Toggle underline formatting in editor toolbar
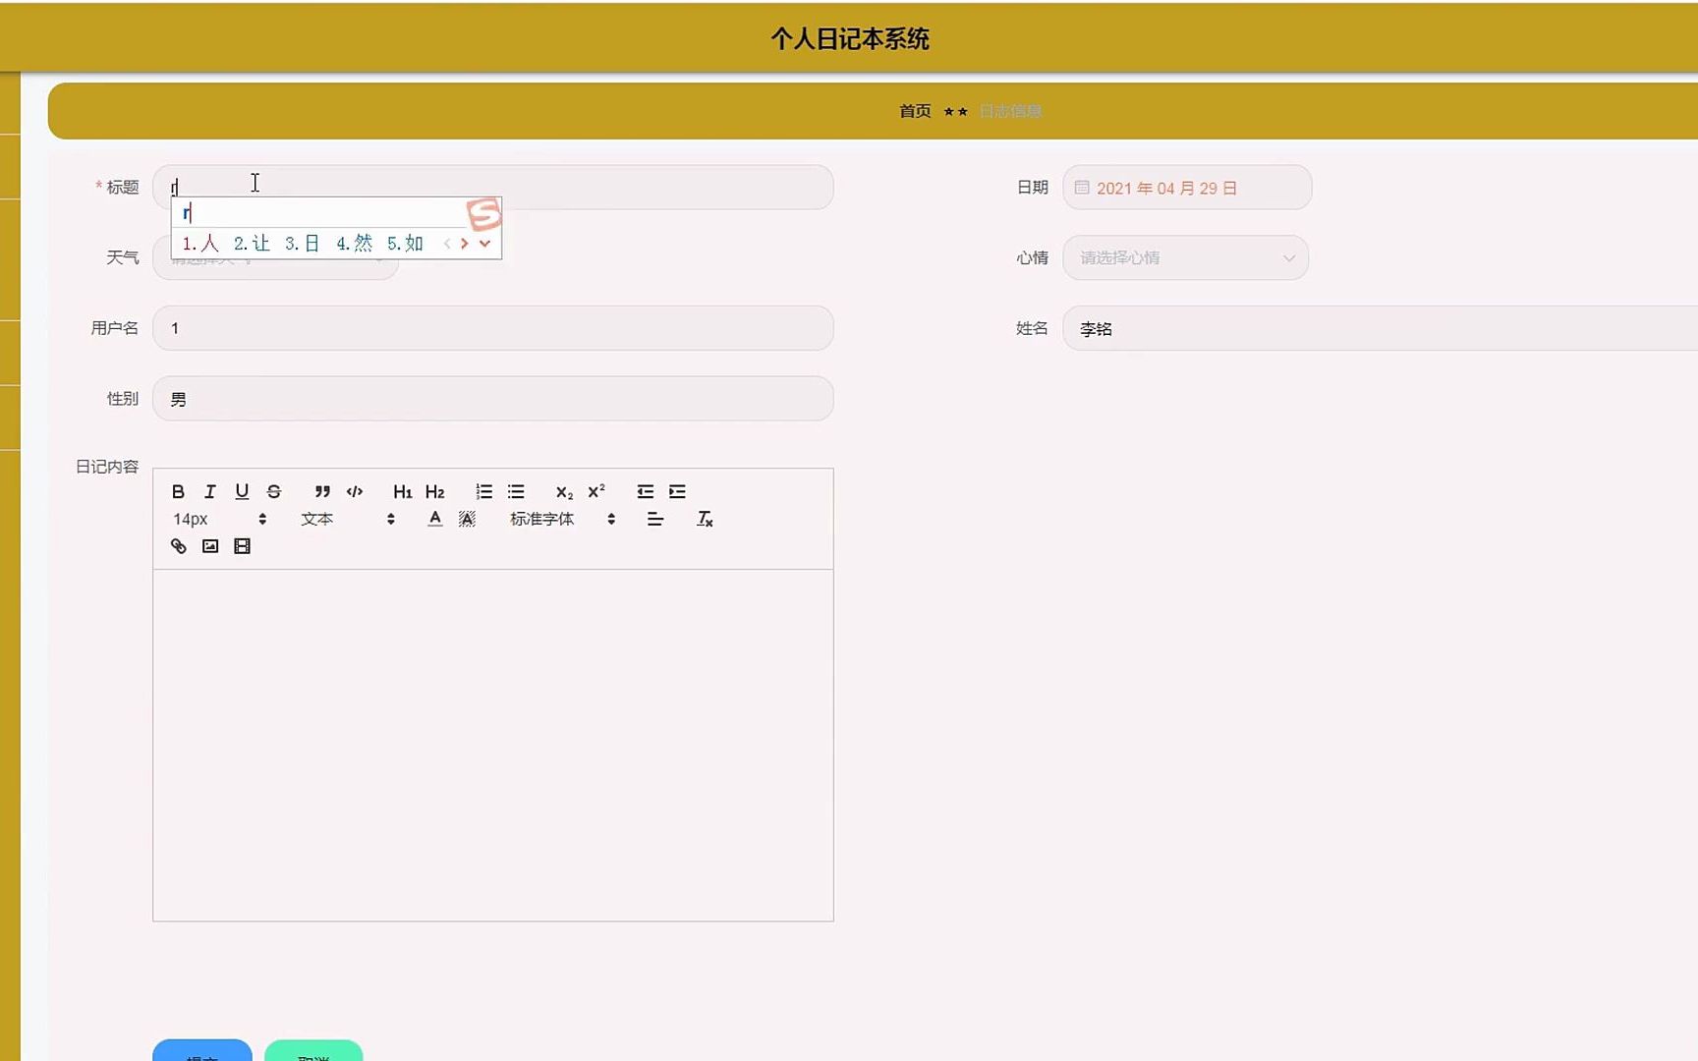Screen dimensions: 1698x1061 point(242,491)
